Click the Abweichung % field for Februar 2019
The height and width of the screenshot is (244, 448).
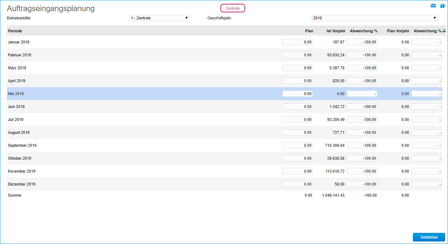point(362,55)
